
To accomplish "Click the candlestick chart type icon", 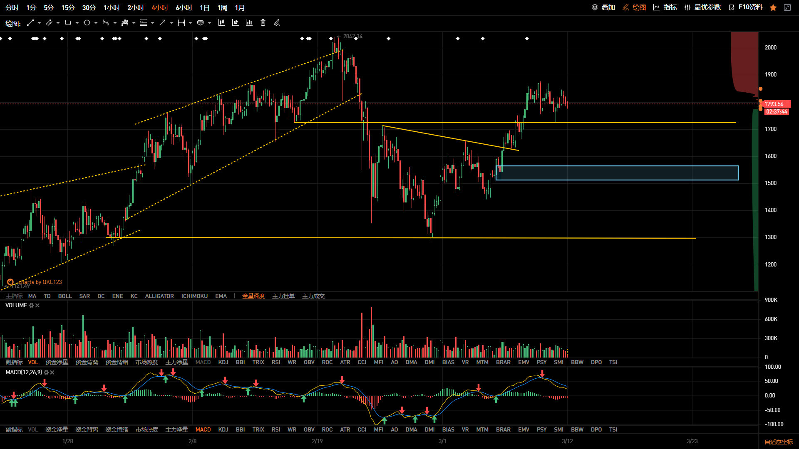I will 221,23.
